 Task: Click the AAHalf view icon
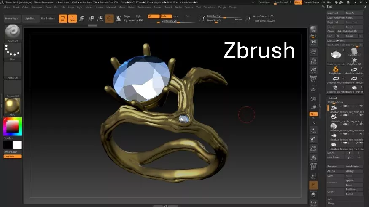click(x=313, y=70)
